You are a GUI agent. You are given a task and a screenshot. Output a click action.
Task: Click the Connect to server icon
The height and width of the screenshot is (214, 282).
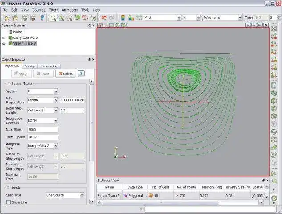point(25,18)
